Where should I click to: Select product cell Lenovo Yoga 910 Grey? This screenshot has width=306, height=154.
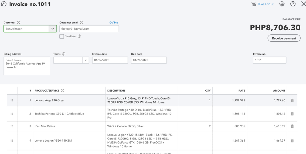pos(69,100)
